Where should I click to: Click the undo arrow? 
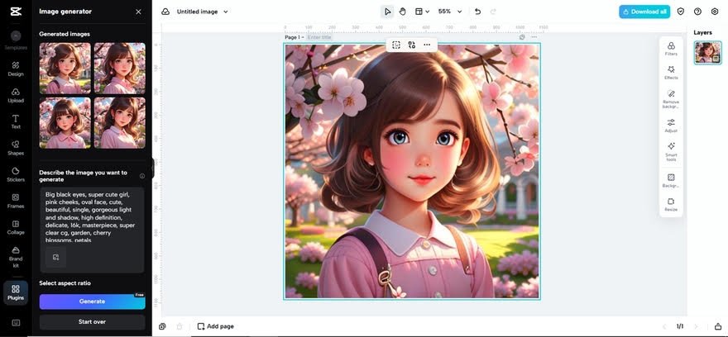(477, 12)
